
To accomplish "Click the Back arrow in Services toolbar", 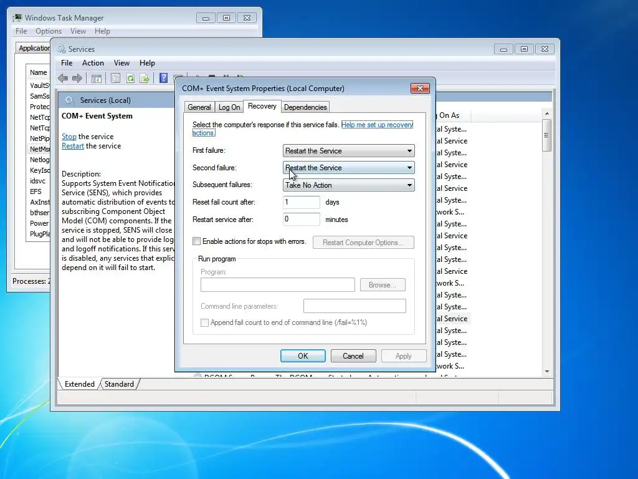I will pyautogui.click(x=63, y=78).
